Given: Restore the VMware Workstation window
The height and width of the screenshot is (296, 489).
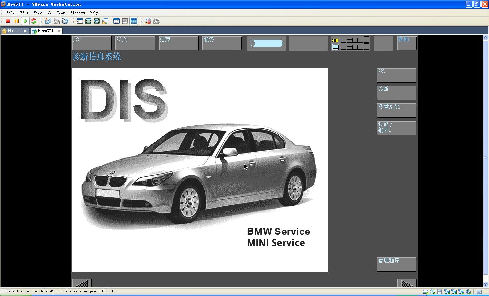Looking at the screenshot, I should pos(477,4).
